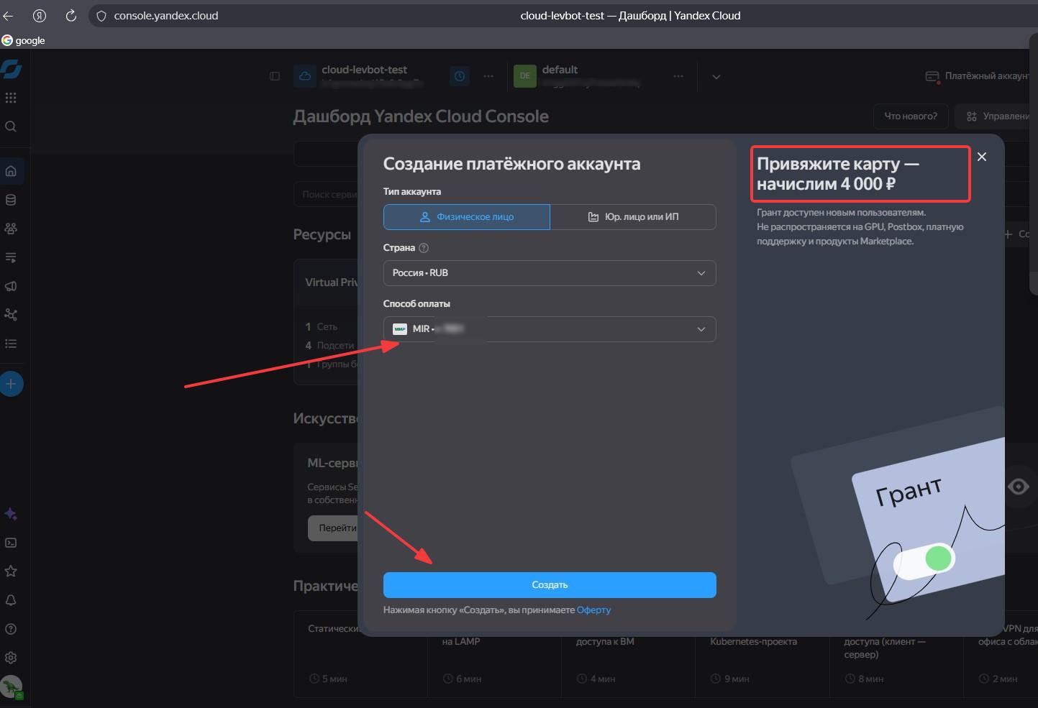1038x708 pixels.
Task: Click the cloud-levbot-test cloud name
Action: (364, 70)
